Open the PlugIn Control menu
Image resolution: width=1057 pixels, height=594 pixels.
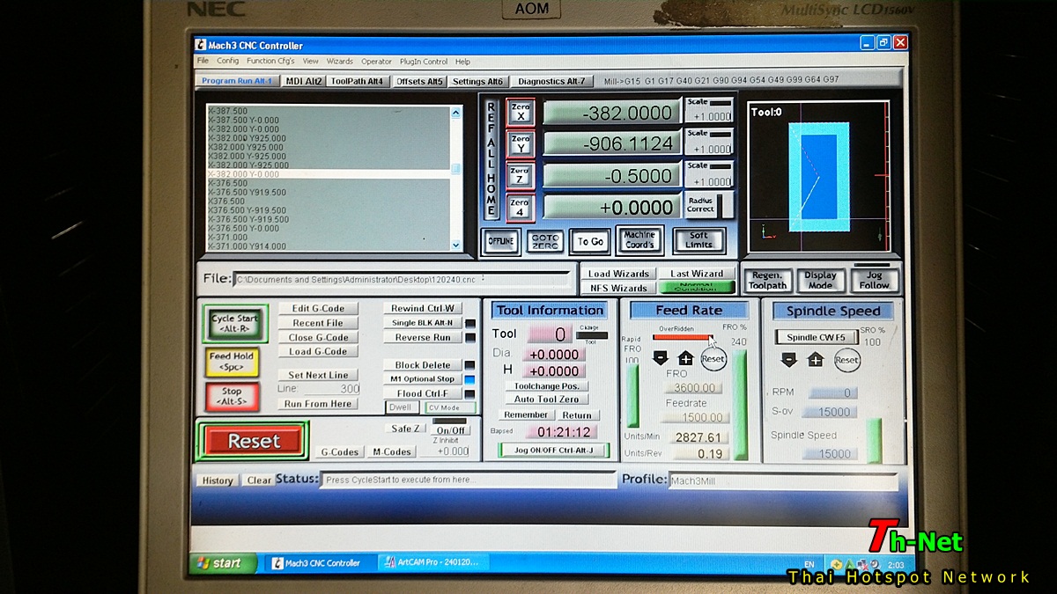tap(424, 62)
